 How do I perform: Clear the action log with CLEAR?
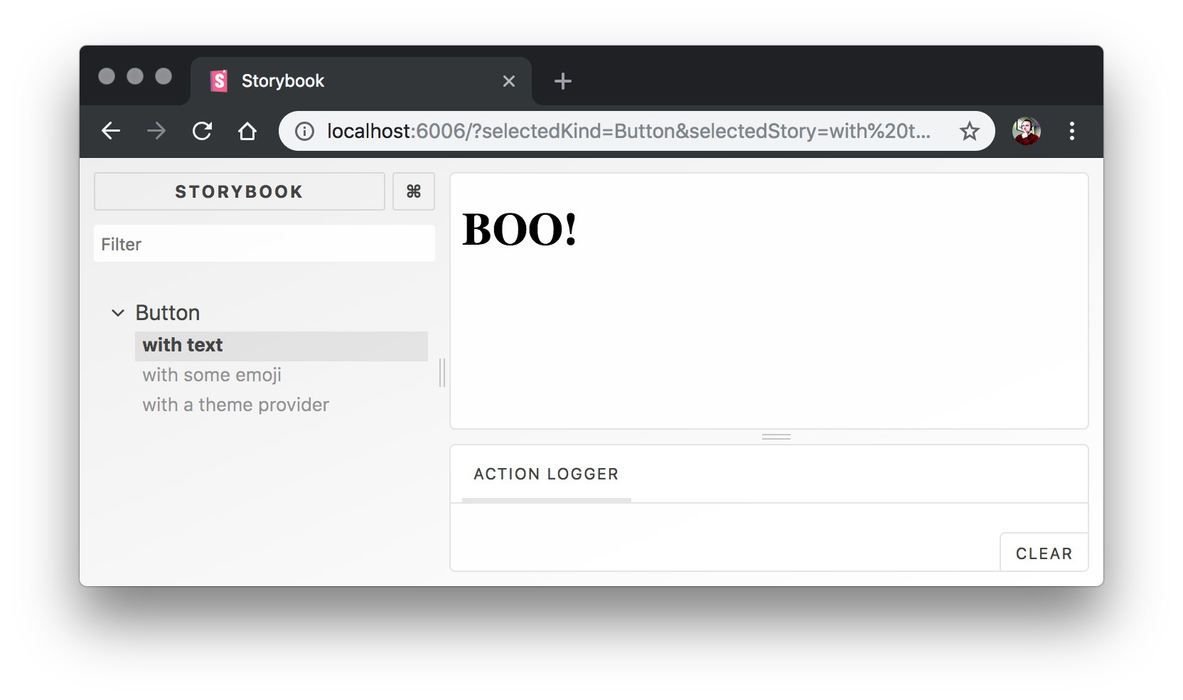(x=1044, y=553)
